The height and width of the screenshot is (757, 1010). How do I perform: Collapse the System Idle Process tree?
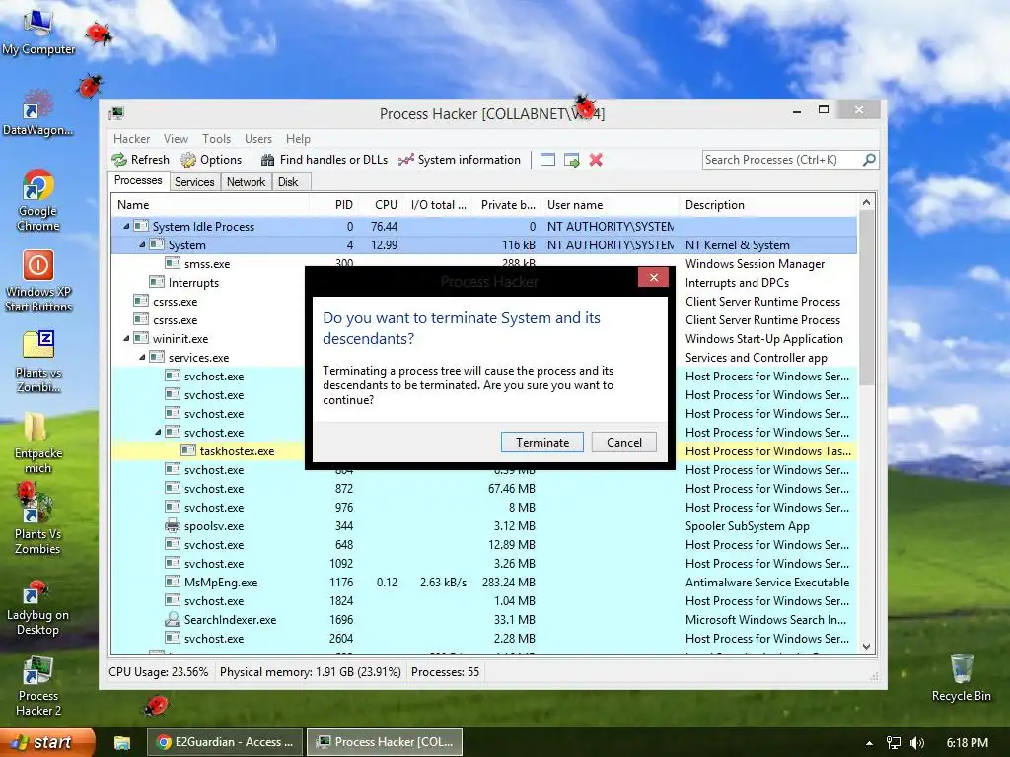[x=126, y=226]
